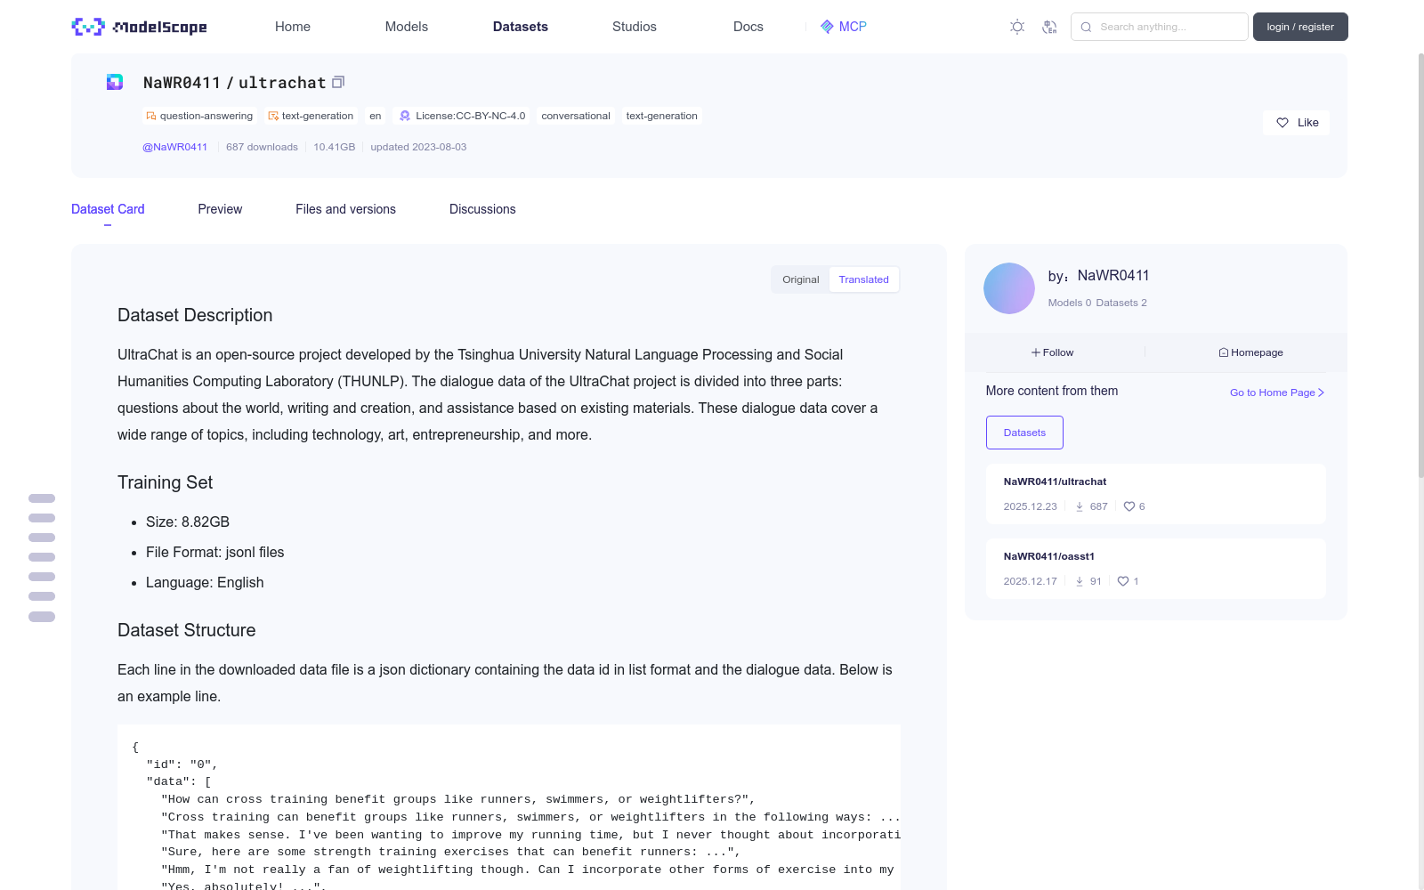Switch to the Preview tab
1424x890 pixels.
pos(220,209)
